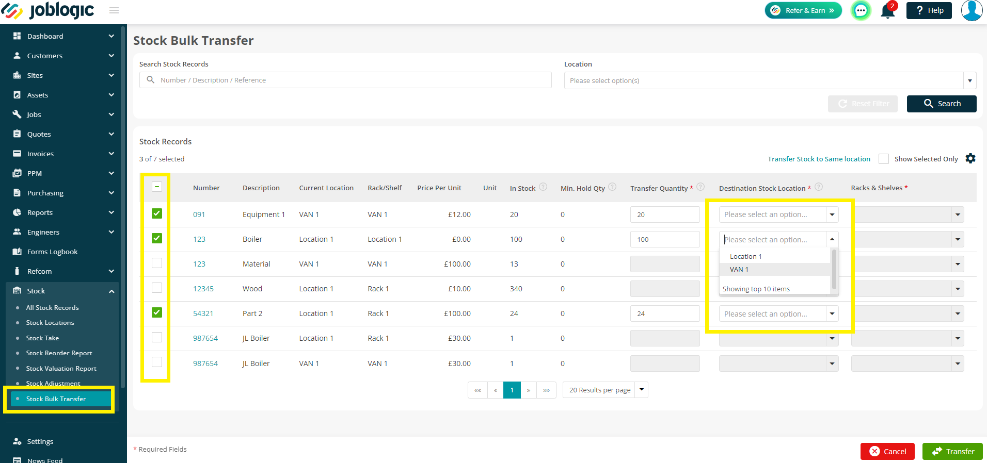Uncheck the Boiler row checkbox

click(157, 238)
